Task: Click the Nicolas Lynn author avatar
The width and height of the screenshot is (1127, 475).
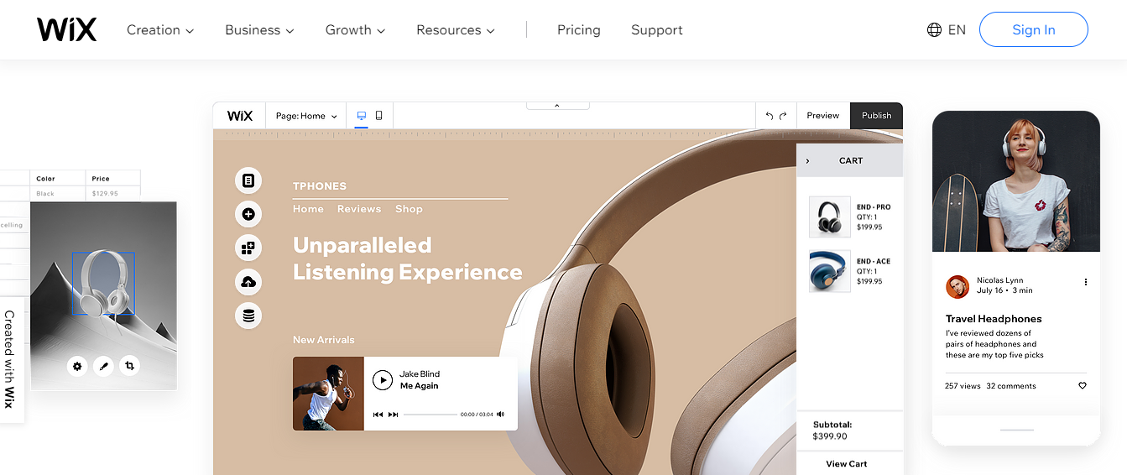Action: coord(957,287)
